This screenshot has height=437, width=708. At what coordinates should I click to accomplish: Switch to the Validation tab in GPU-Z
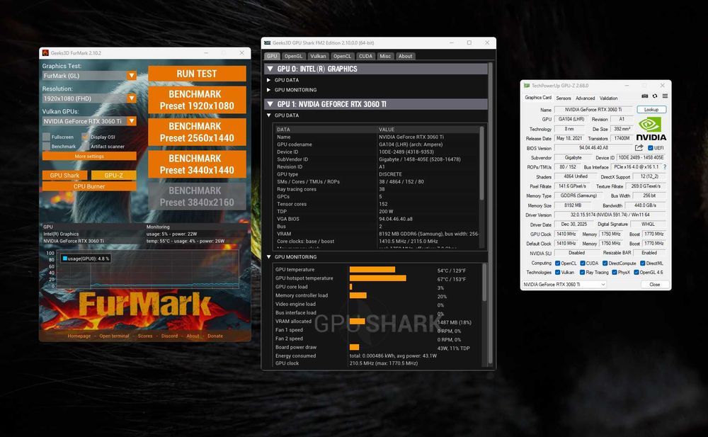point(609,98)
